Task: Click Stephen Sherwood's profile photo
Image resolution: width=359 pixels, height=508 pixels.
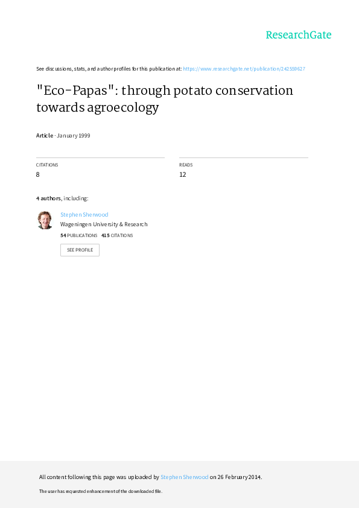Action: [45, 220]
